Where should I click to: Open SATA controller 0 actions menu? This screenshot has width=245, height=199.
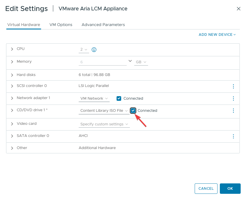click(x=233, y=136)
